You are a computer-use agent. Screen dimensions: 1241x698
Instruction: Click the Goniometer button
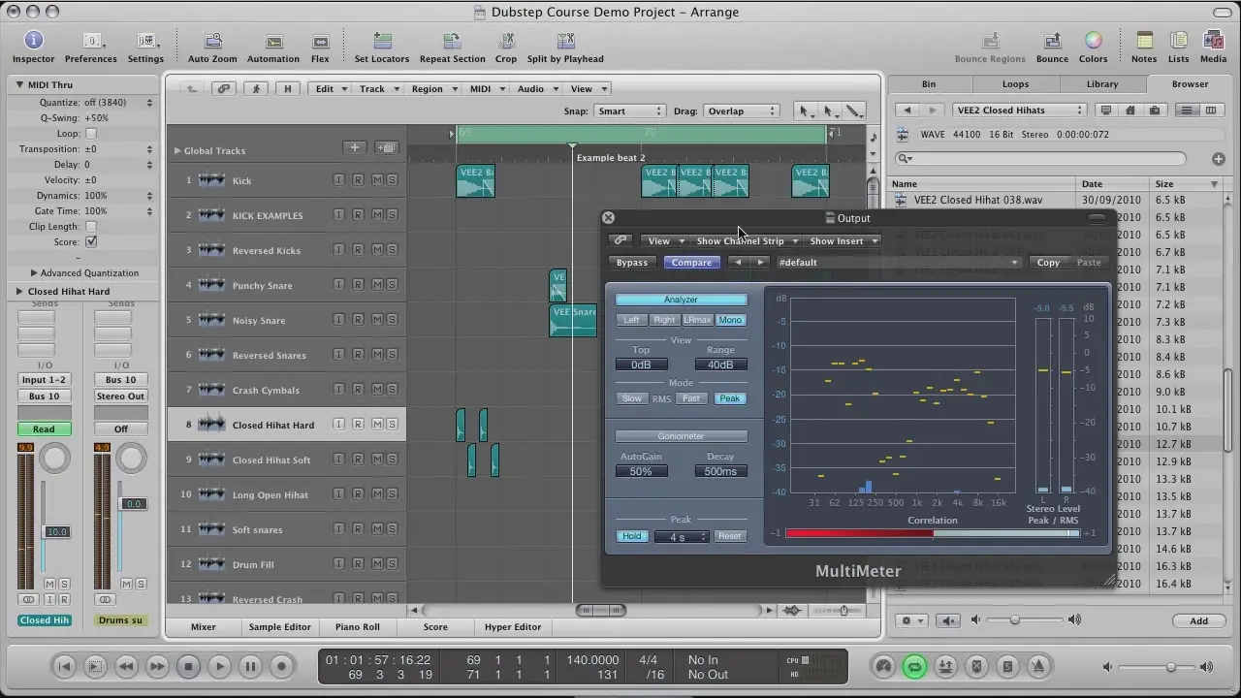pyautogui.click(x=681, y=436)
